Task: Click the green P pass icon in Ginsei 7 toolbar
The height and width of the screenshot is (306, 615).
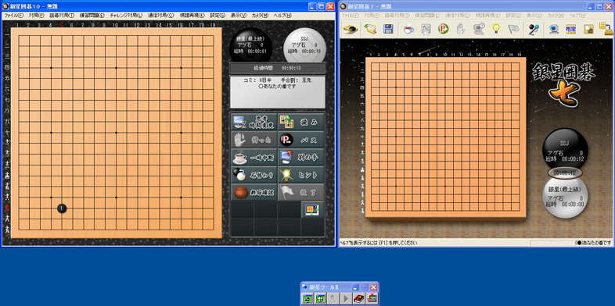Action: (443, 29)
